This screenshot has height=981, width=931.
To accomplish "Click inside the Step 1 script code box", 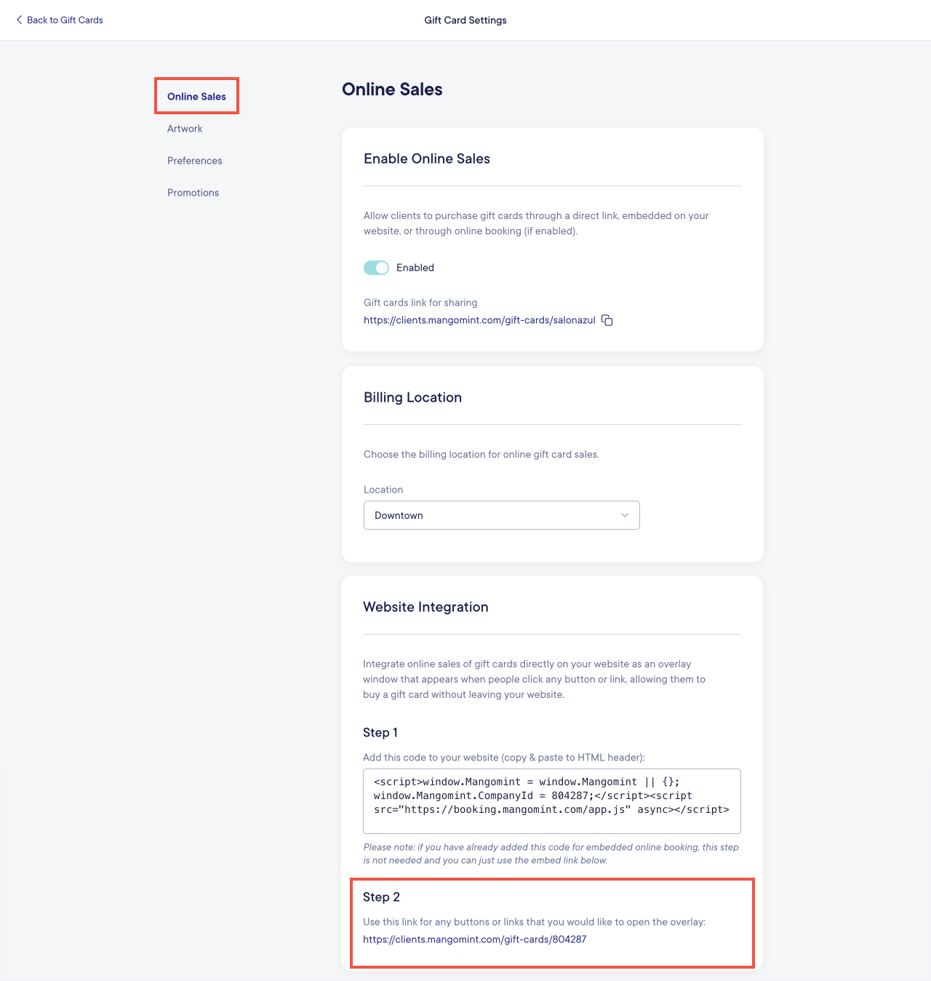I will click(x=552, y=801).
